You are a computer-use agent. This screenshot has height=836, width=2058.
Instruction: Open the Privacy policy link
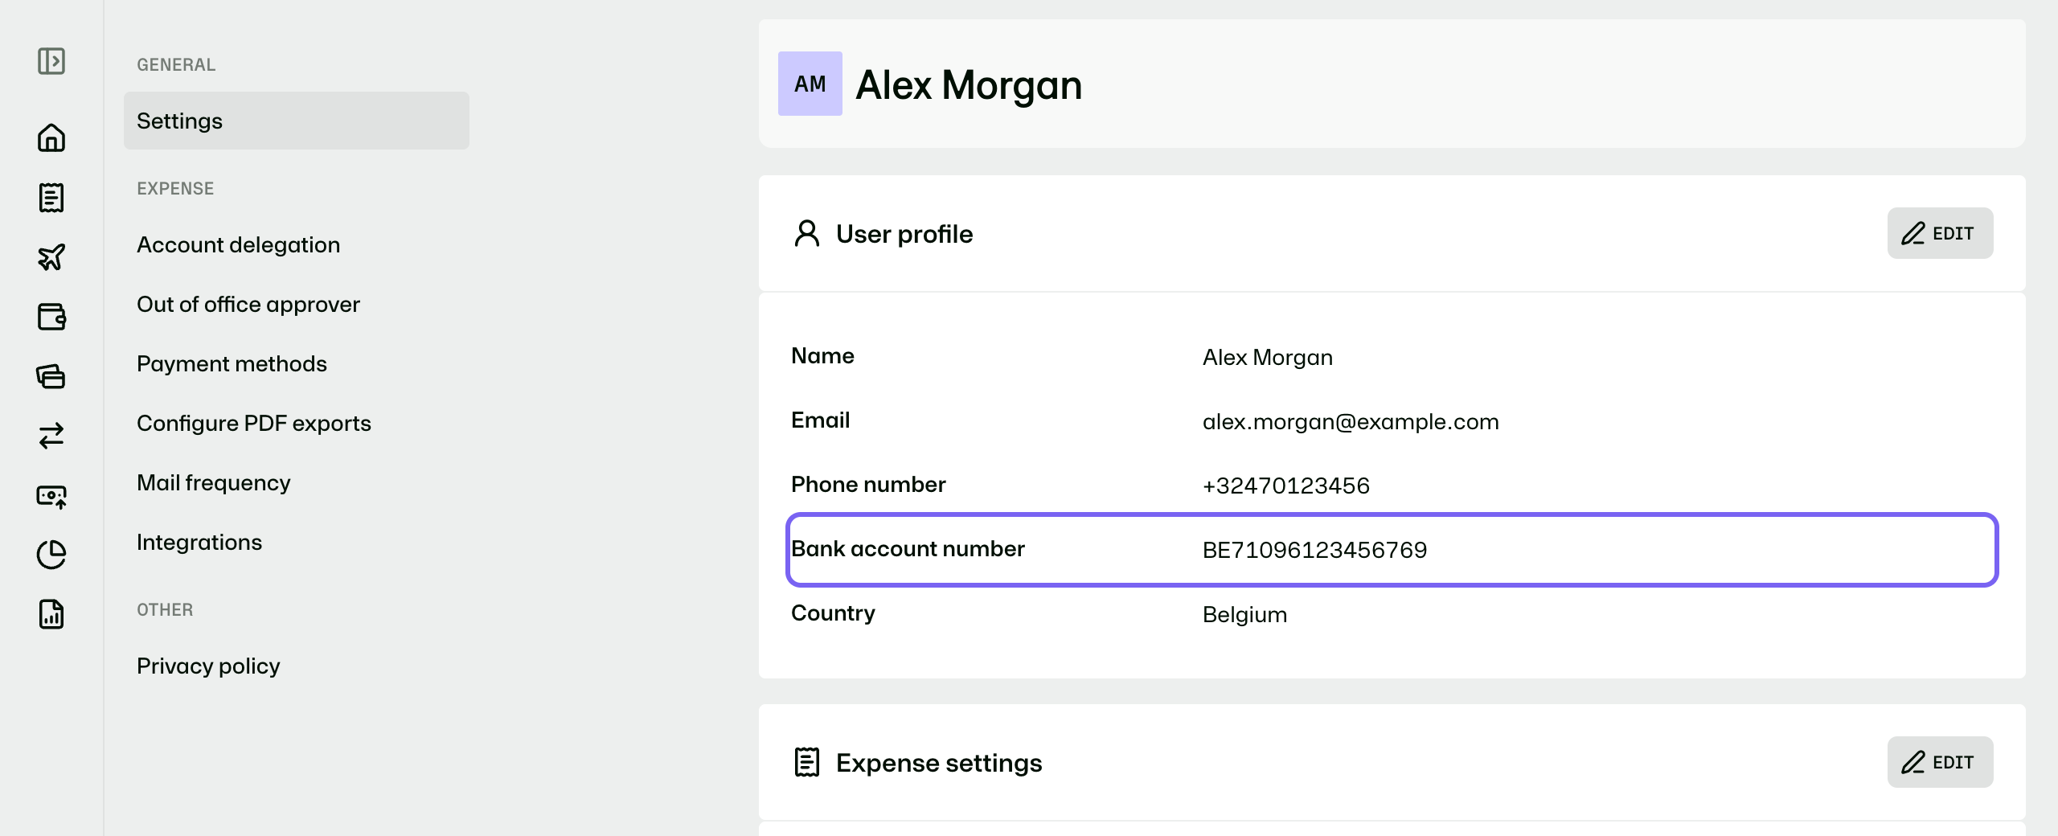coord(208,666)
